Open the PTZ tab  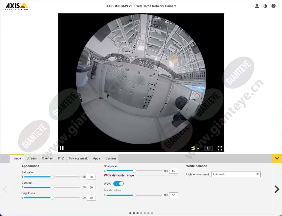pos(61,158)
